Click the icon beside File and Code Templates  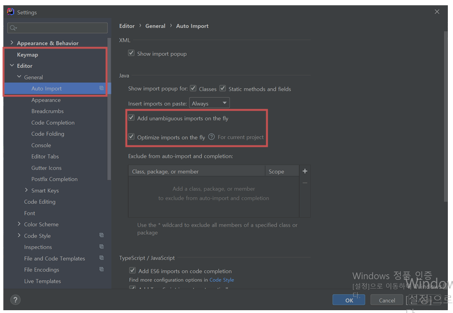coord(102,258)
